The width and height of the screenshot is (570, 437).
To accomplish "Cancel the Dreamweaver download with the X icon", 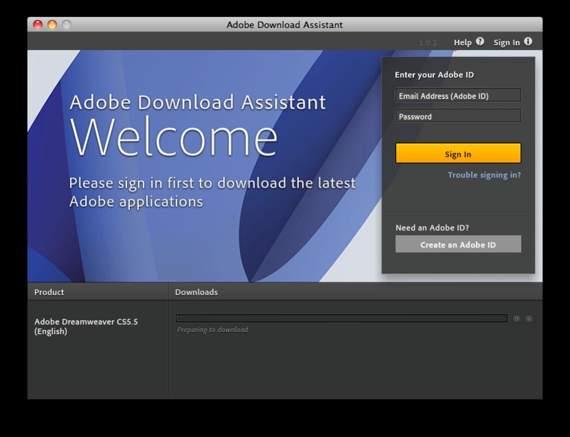I will pyautogui.click(x=529, y=319).
